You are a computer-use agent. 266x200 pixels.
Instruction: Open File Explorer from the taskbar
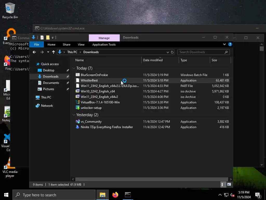(x=102, y=195)
